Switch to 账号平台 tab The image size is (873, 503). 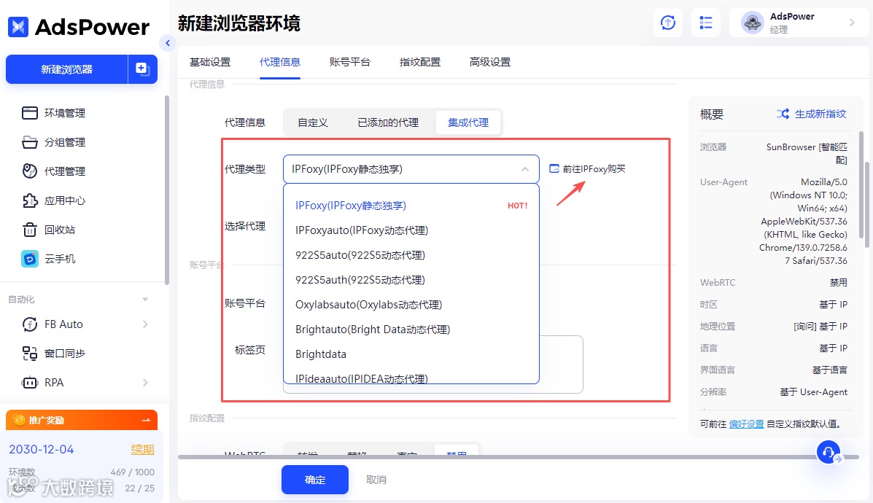(349, 62)
